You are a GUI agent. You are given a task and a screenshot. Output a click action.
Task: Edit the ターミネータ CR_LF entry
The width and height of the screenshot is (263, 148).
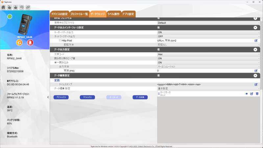[x=252, y=94]
